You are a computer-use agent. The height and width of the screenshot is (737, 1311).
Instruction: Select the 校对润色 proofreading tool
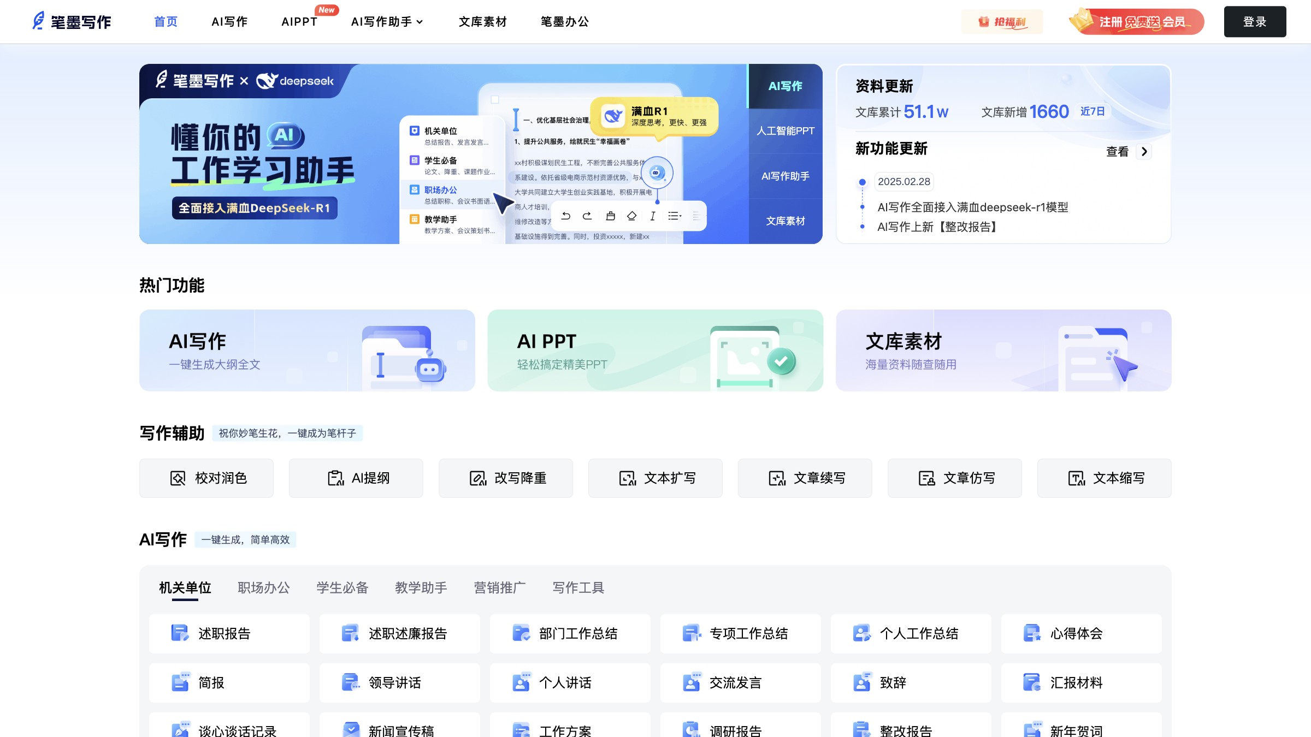pos(206,478)
